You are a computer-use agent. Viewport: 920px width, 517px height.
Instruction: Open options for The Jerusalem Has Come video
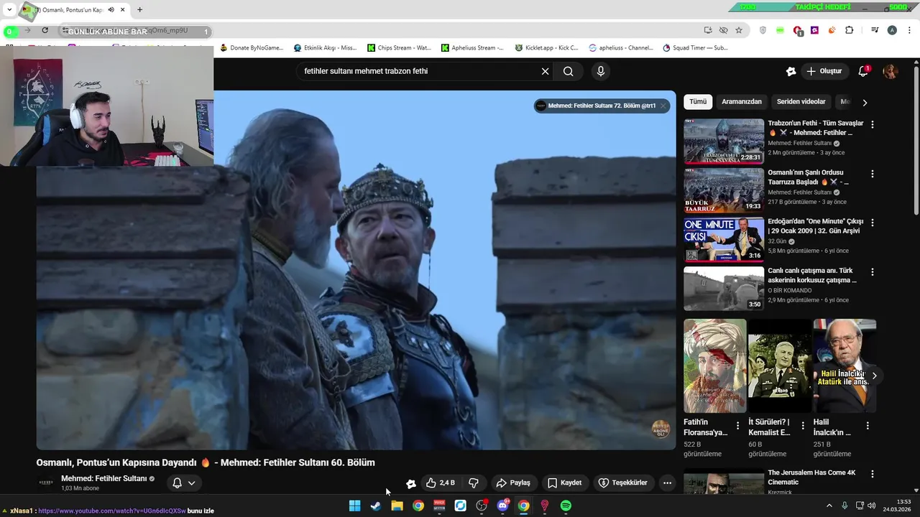(873, 474)
